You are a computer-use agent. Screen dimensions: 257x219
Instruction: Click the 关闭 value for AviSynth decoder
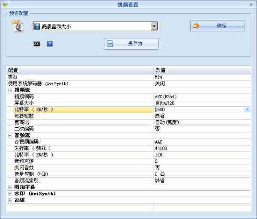(x=160, y=84)
